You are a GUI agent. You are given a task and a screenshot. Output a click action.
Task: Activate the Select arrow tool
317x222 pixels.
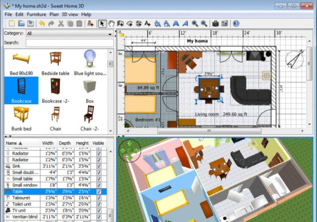click(102, 24)
